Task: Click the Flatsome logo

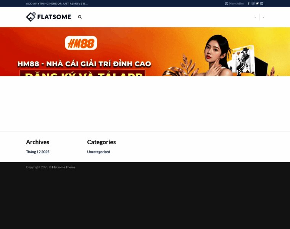Action: click(x=48, y=17)
